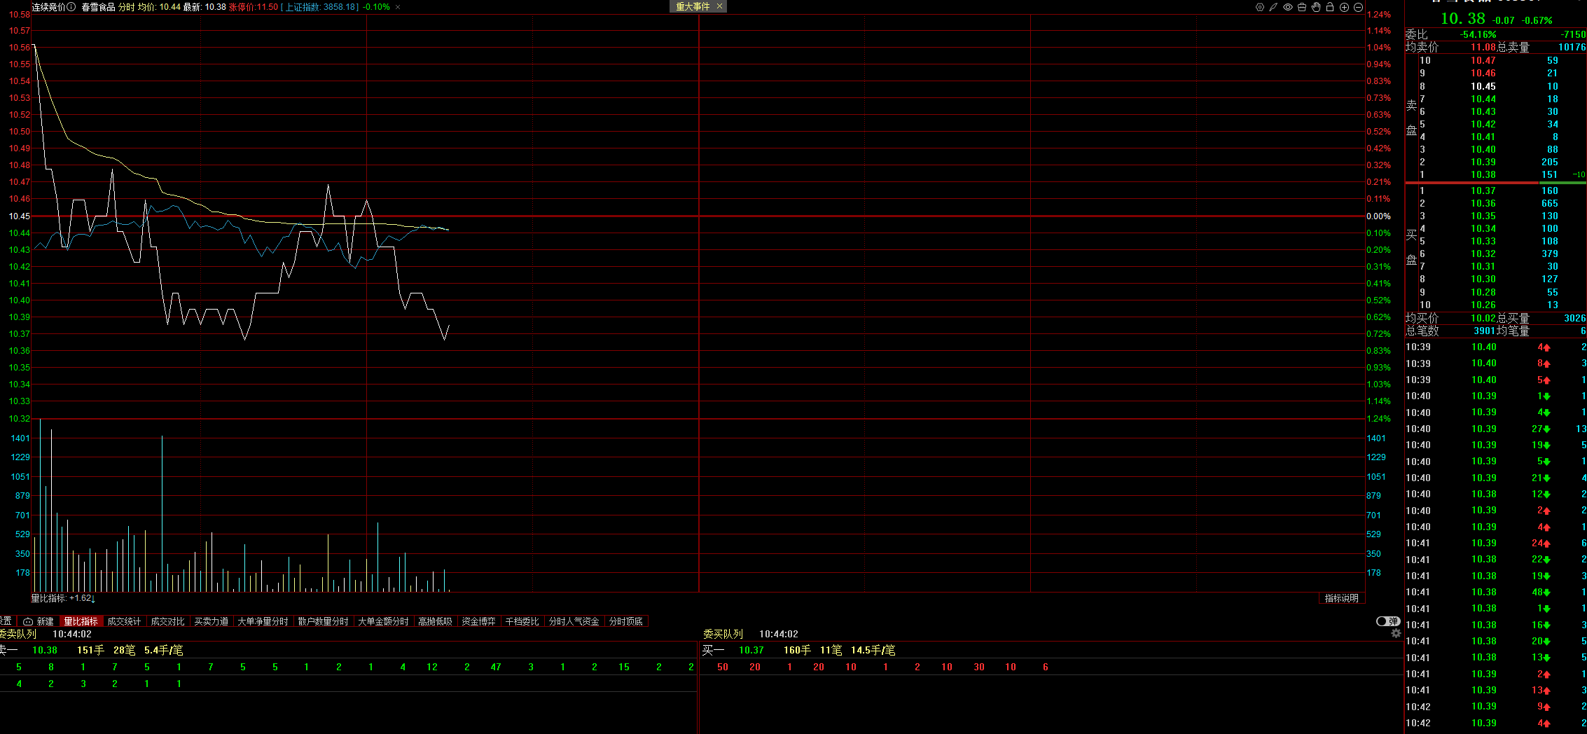The width and height of the screenshot is (1587, 734).
Task: Click 卖一 151手 queue summary
Action: click(x=90, y=650)
